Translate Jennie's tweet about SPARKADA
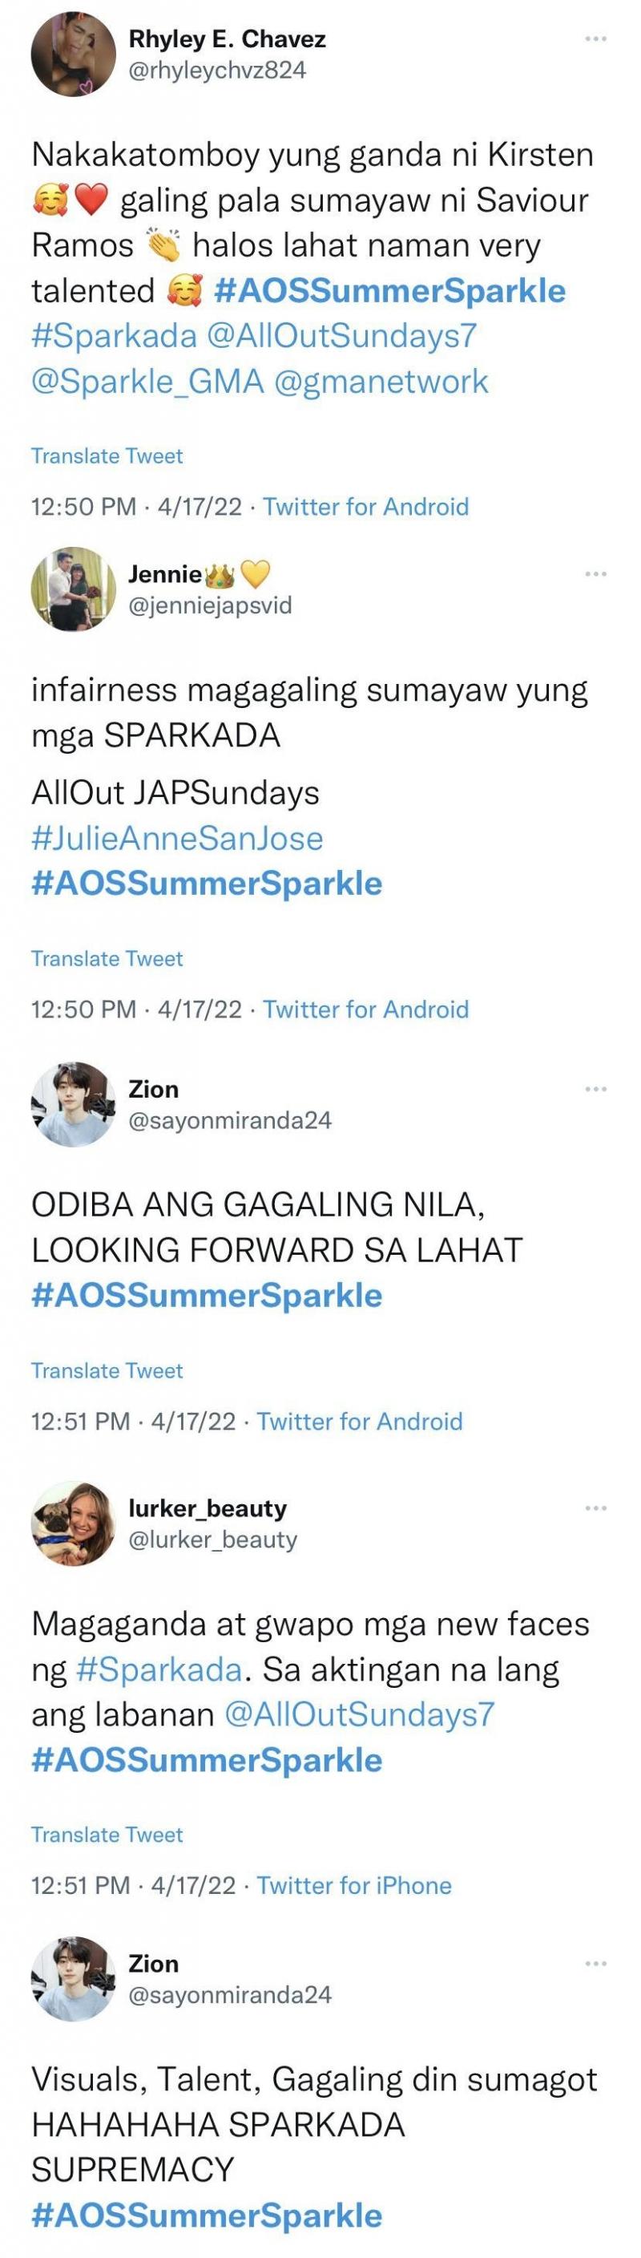This screenshot has height=2258, width=641. pos(107,958)
